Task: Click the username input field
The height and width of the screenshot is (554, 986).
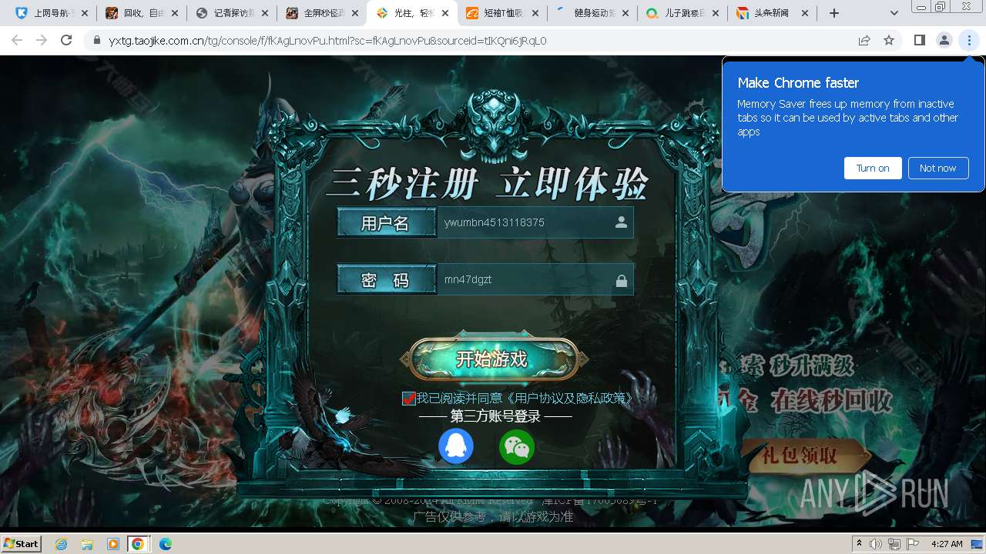Action: (535, 222)
